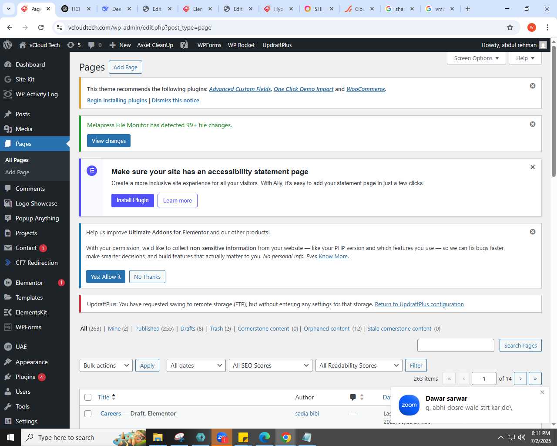Image resolution: width=557 pixels, height=446 pixels.
Task: Open the Return to UpdraftPlus configuration link
Action: coord(419,304)
